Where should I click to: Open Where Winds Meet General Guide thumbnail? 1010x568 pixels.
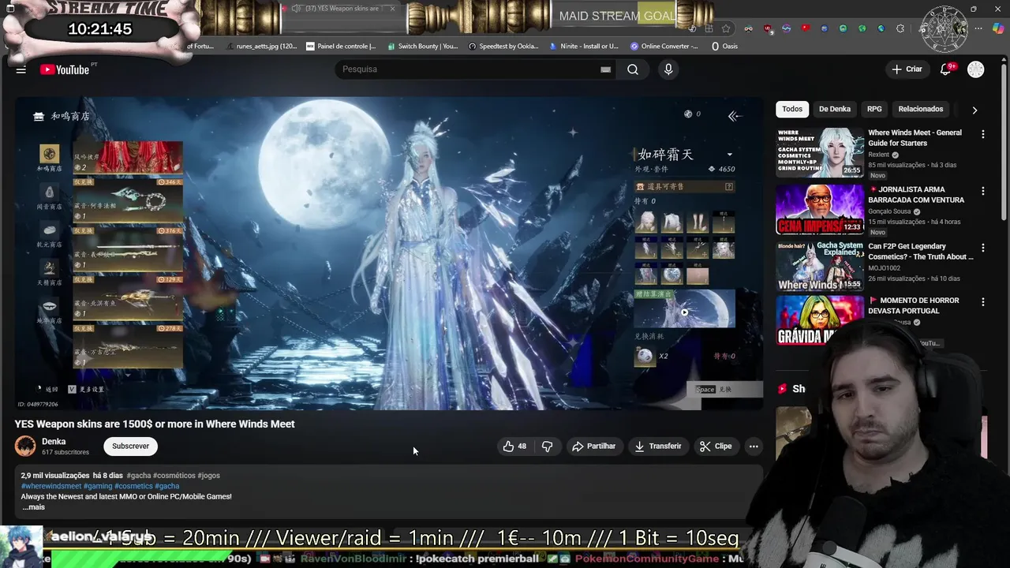tap(820, 153)
